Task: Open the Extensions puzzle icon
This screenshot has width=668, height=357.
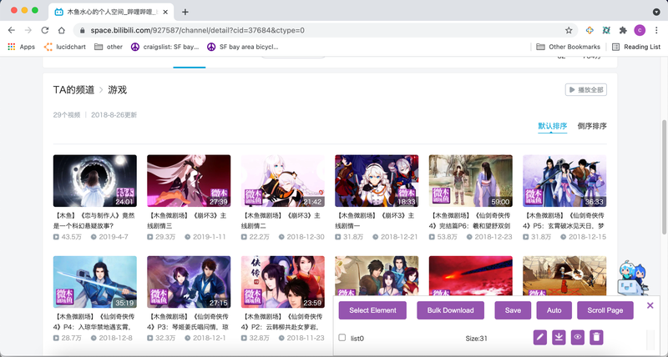Action: 623,30
